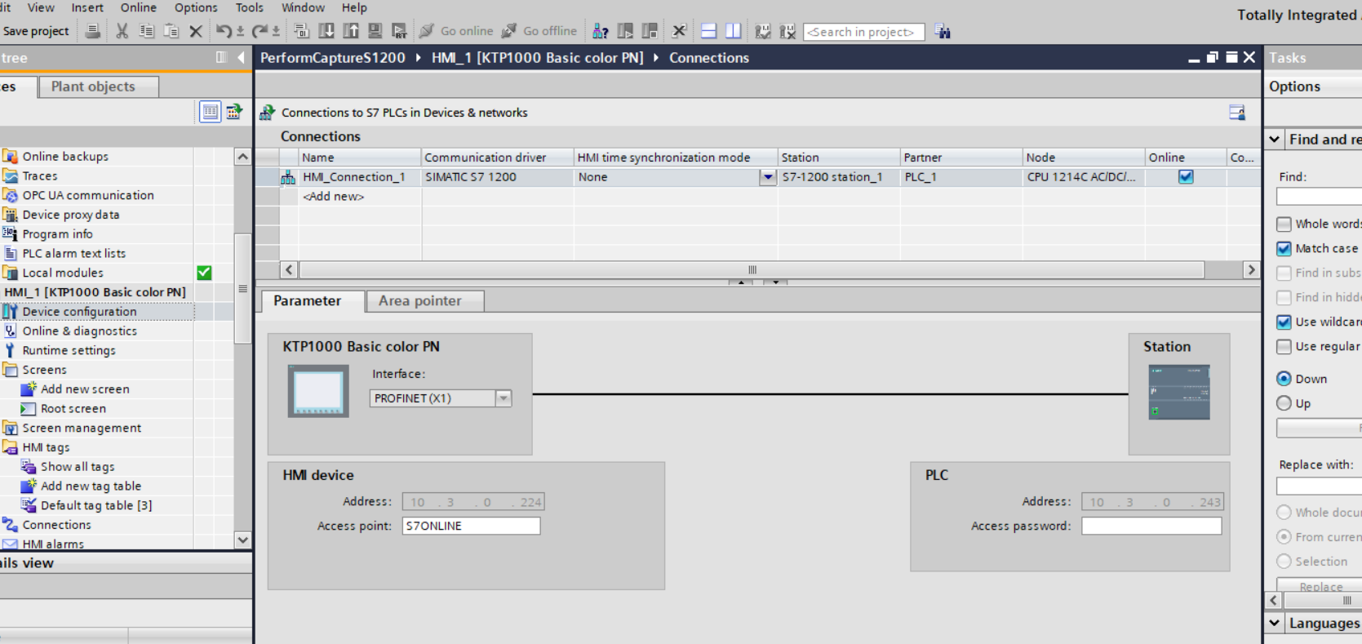Click the Start runtime RT icon

tap(399, 31)
